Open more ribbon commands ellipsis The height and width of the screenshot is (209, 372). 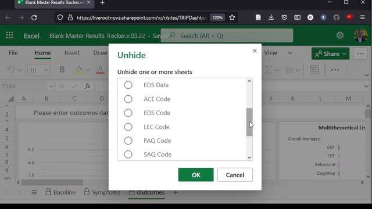point(335,70)
